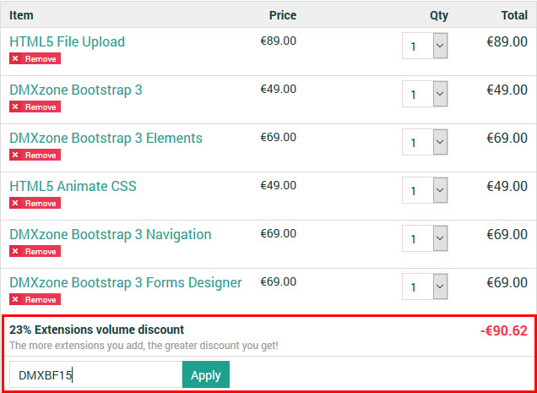Open quantity dropdown for HTML5 File Upload
Viewport: 537px width, 393px height.
click(x=425, y=46)
